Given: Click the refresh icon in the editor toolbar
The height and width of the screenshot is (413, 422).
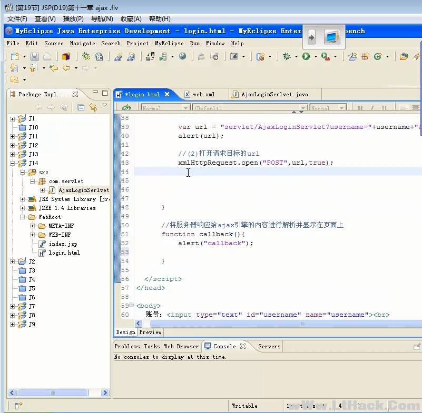Looking at the screenshot, I should (126, 108).
